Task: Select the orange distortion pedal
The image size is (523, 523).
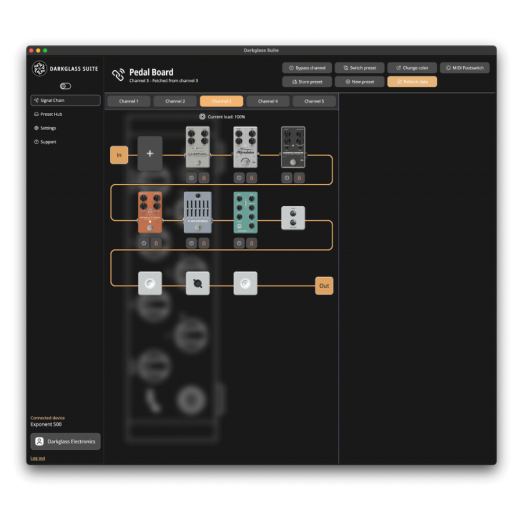Action: (150, 212)
